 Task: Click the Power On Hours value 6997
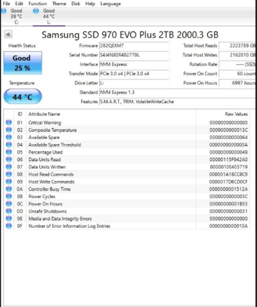(237, 83)
